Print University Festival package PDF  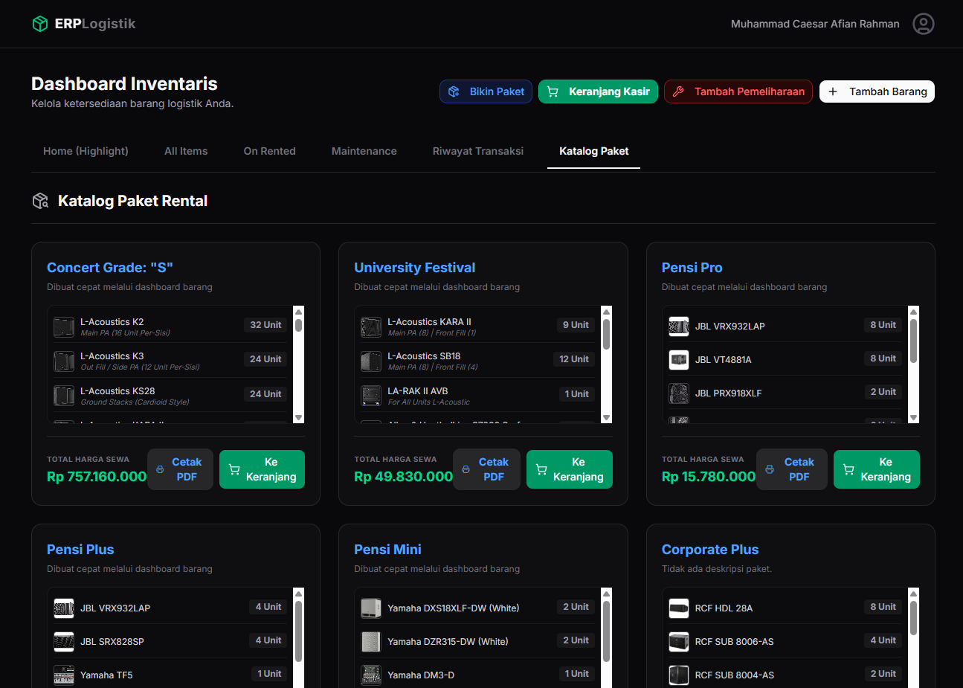486,469
